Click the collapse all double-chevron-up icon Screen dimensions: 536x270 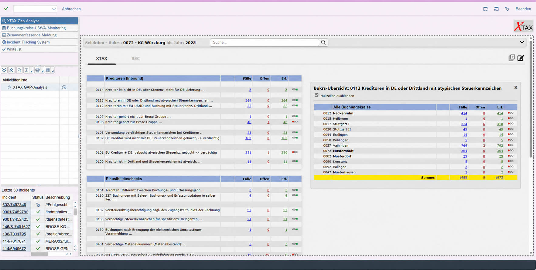[11, 70]
